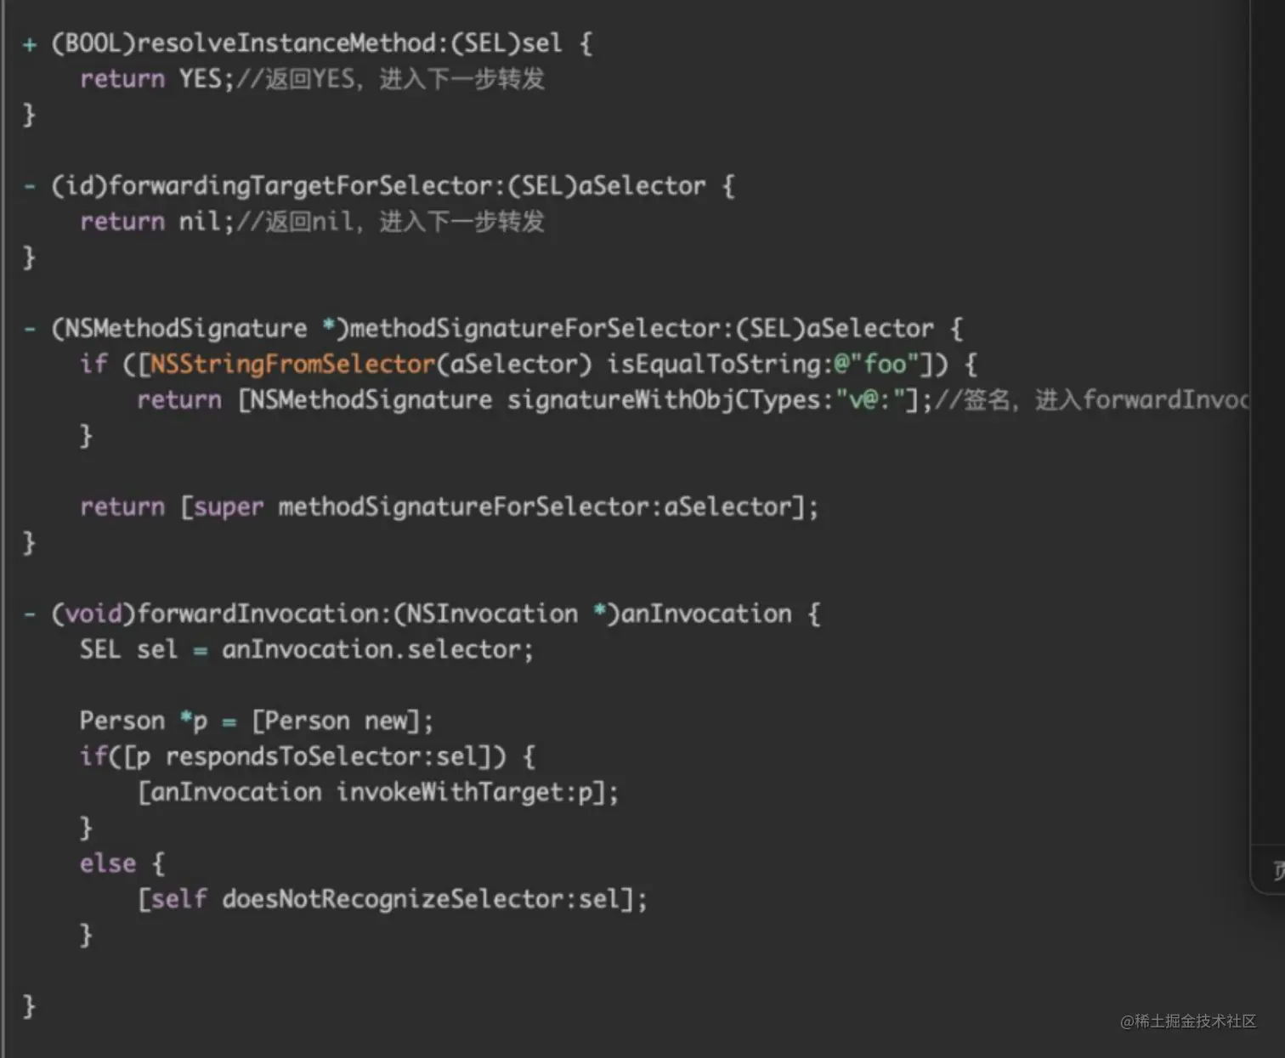1285x1058 pixels.
Task: Click the green "v@:" type encoding string
Action: (869, 399)
